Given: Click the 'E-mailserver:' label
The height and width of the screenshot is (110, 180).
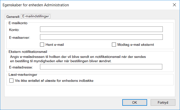Looking at the screenshot, I should pyautogui.click(x=19, y=38).
